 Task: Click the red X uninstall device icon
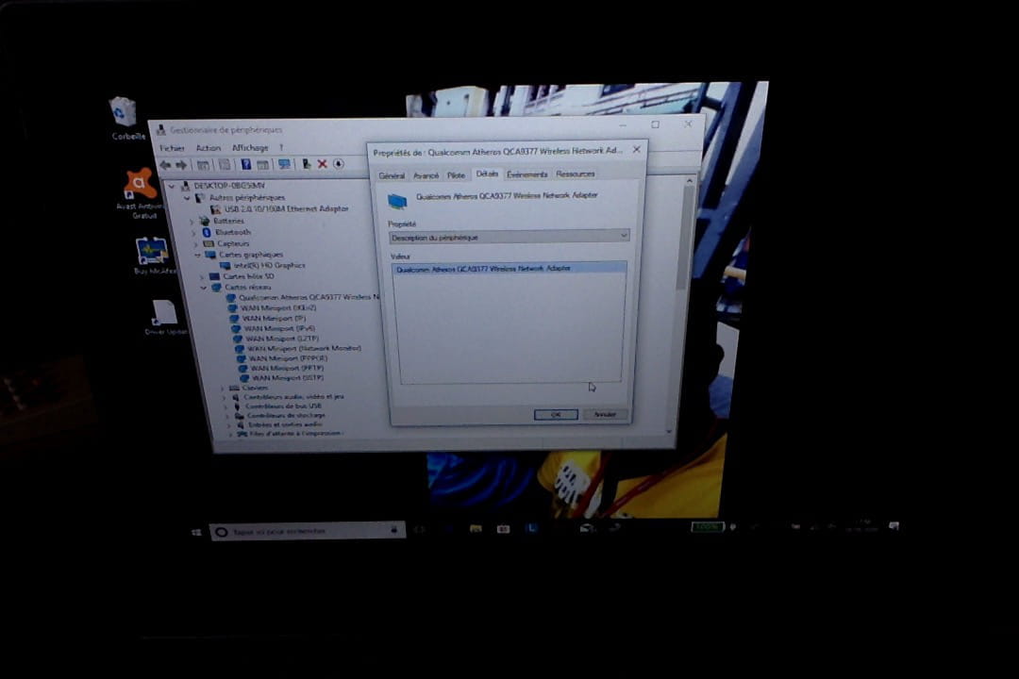[322, 164]
